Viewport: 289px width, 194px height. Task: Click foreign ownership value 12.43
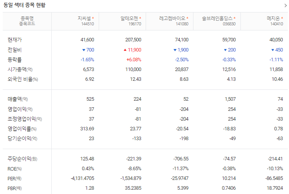click(x=135, y=79)
